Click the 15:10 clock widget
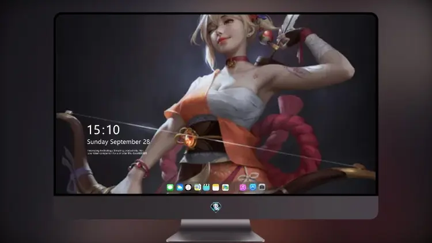The height and width of the screenshot is (243, 432). (x=103, y=130)
